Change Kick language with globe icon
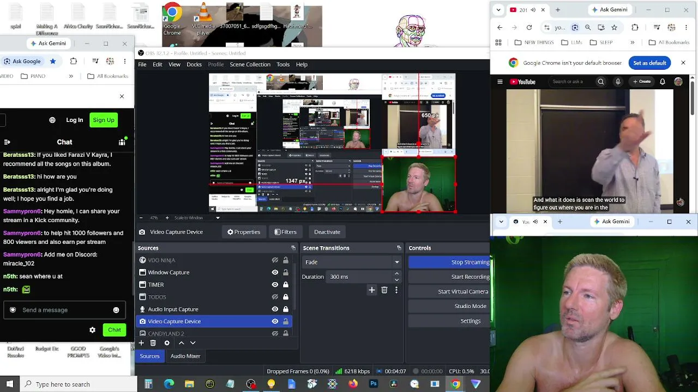698x392 pixels. (x=52, y=120)
